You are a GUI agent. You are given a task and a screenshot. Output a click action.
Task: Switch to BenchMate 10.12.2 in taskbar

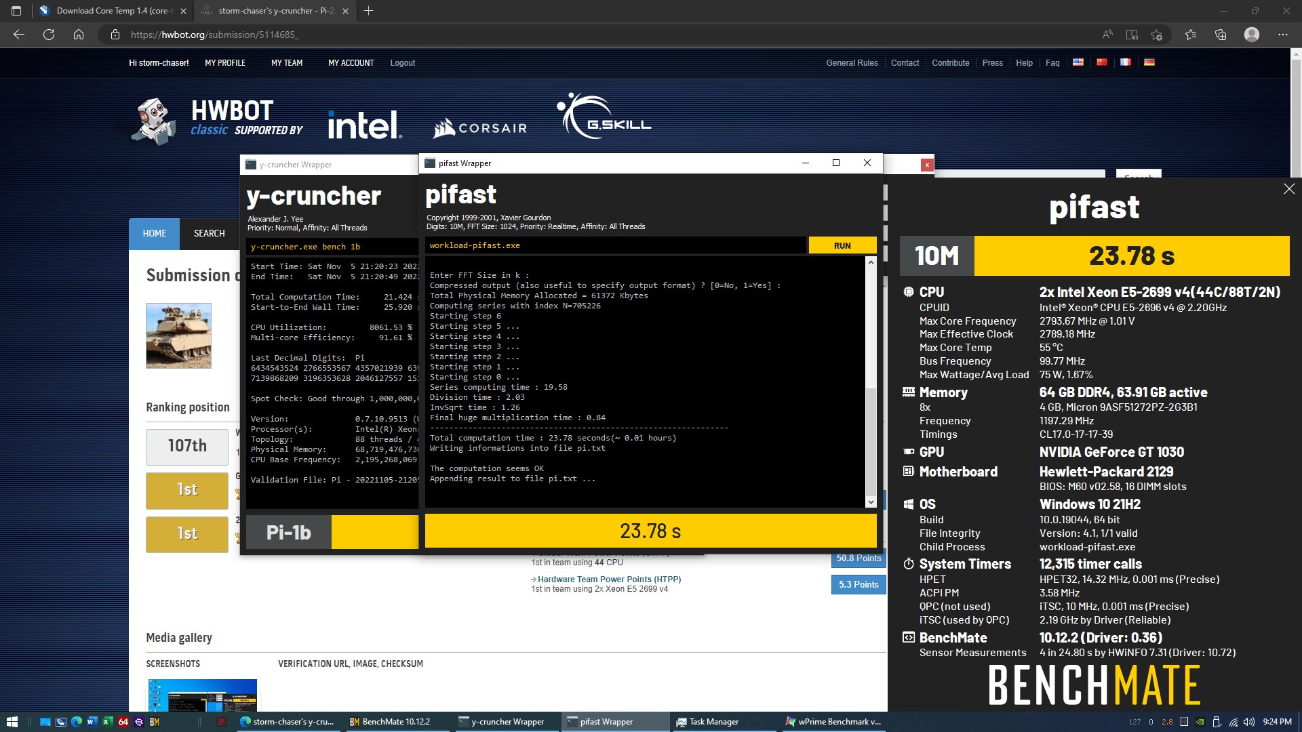tap(397, 722)
